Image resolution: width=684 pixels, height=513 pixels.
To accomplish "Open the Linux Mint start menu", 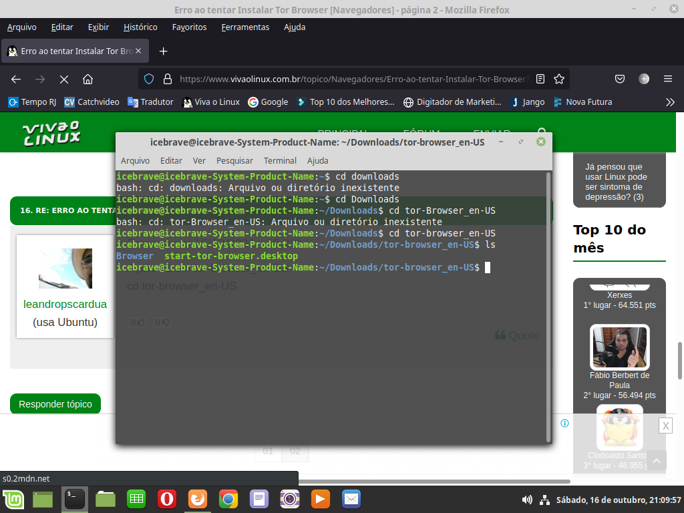I will (13, 500).
